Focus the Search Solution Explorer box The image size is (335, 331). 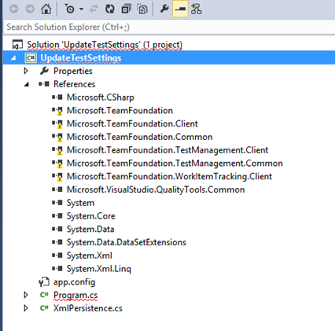169,27
